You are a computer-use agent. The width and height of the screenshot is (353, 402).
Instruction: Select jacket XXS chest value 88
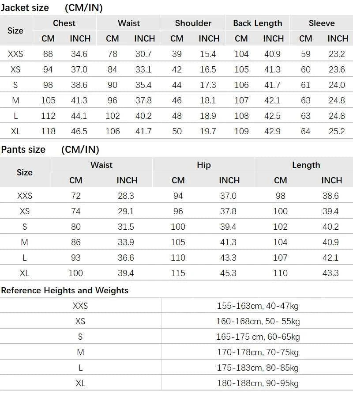pyautogui.click(x=48, y=54)
